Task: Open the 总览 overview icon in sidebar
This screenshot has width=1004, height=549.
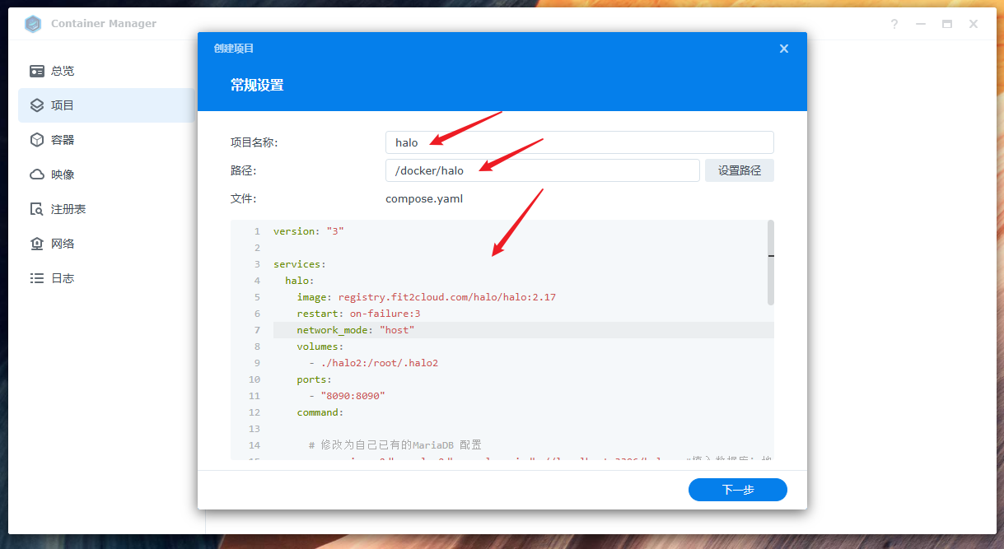Action: (x=37, y=71)
